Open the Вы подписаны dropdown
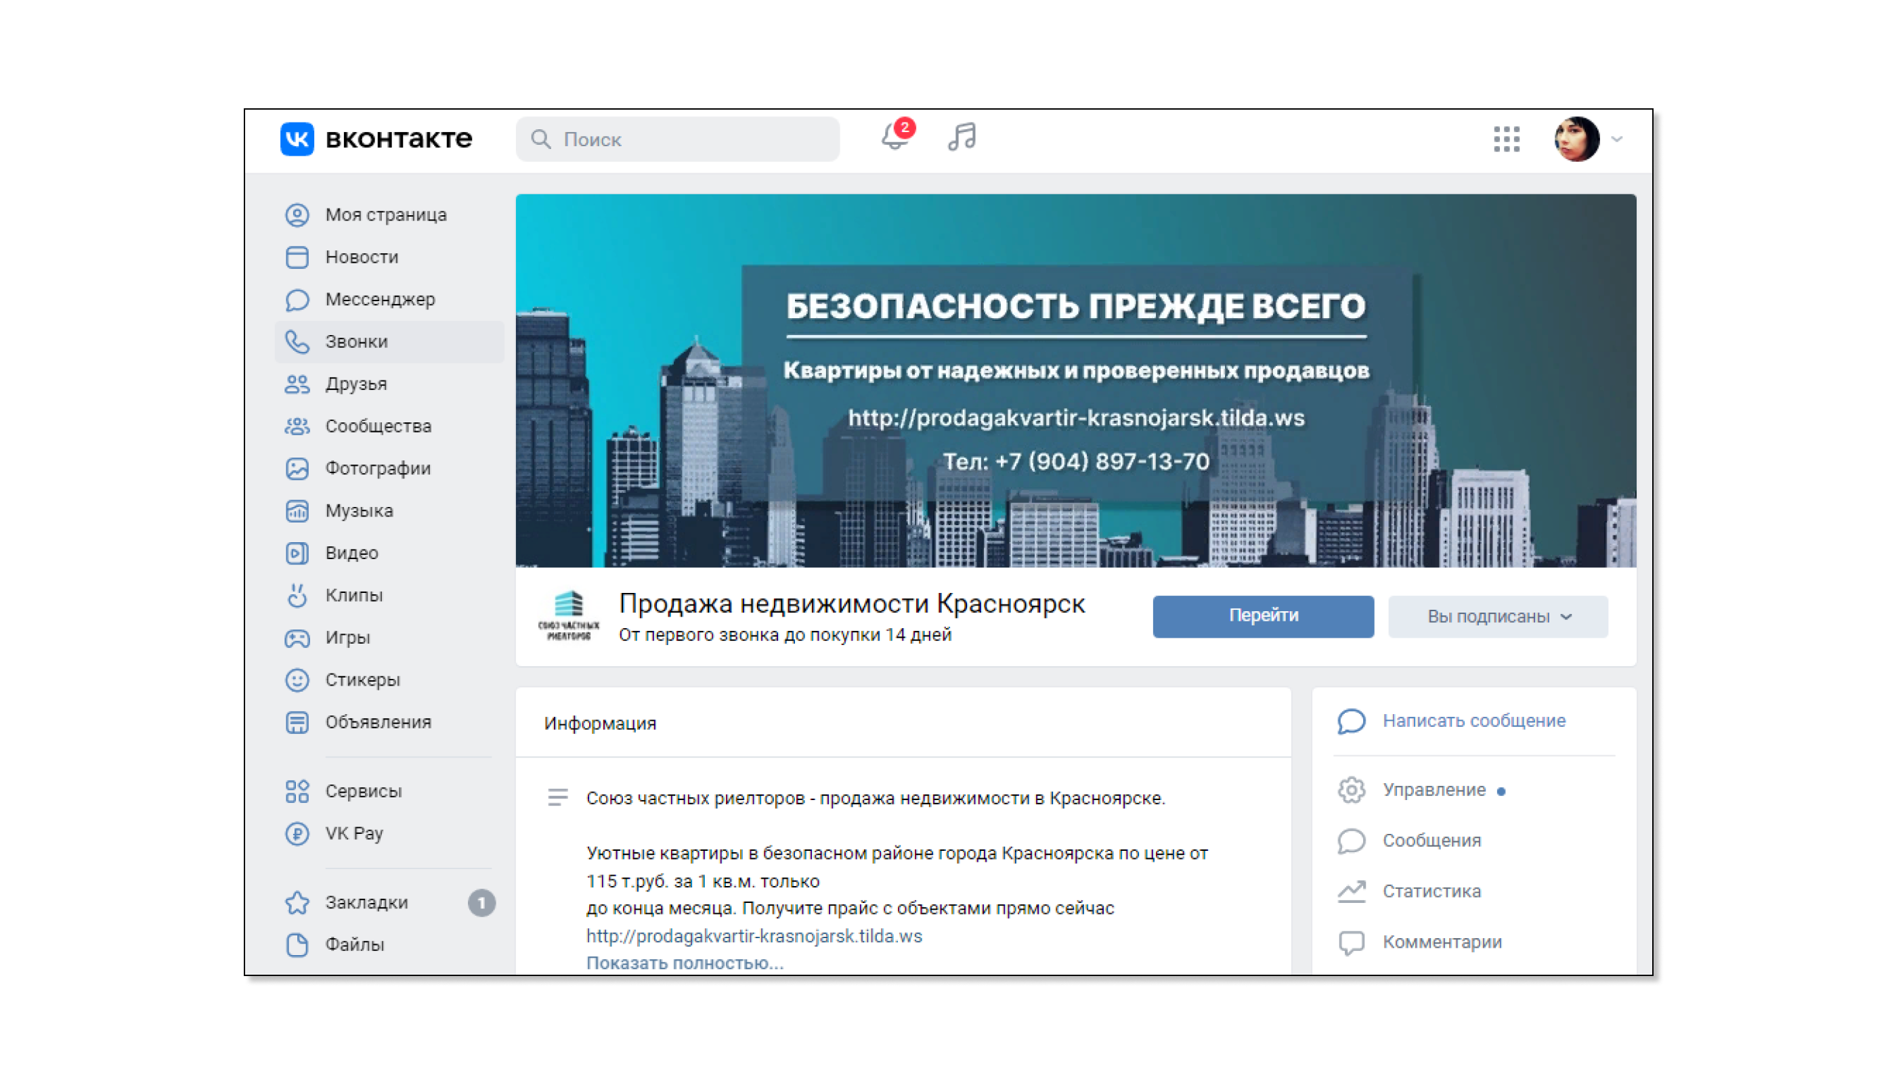This screenshot has width=1896, height=1083. (x=1497, y=617)
